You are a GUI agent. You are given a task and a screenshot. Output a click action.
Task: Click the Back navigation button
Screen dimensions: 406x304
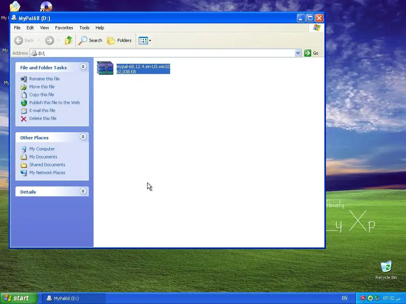(x=24, y=40)
